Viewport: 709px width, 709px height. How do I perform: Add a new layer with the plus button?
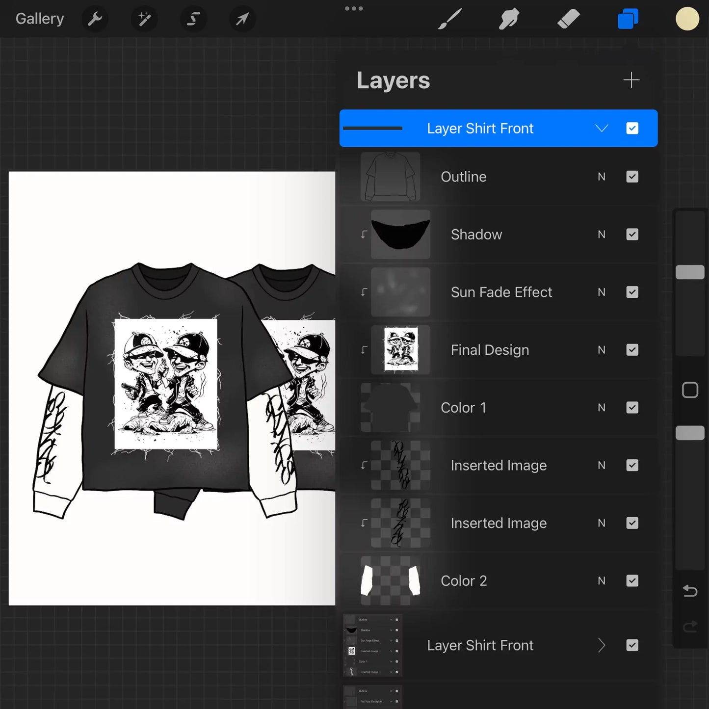tap(632, 79)
